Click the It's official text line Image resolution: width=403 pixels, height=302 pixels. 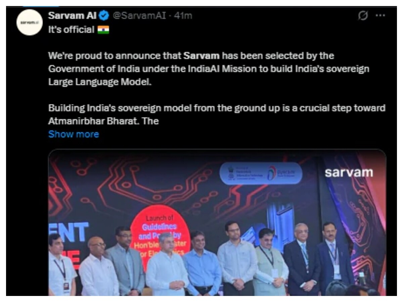[x=71, y=30]
